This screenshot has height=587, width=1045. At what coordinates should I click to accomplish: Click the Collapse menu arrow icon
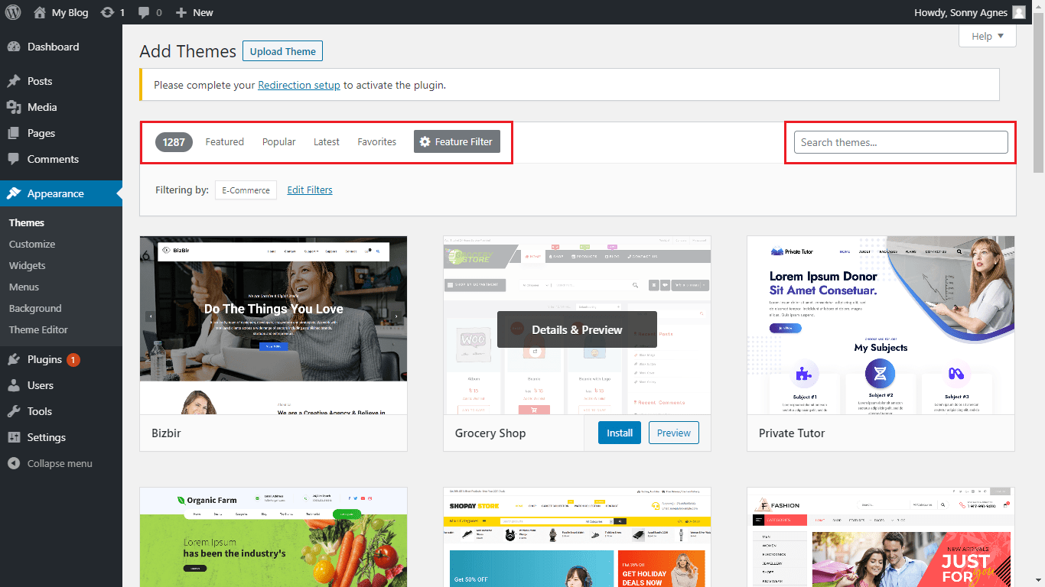(14, 463)
